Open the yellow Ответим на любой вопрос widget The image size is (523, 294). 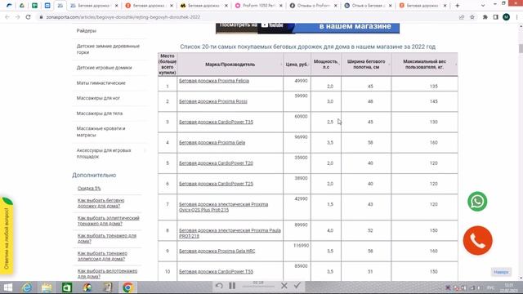tap(7, 236)
